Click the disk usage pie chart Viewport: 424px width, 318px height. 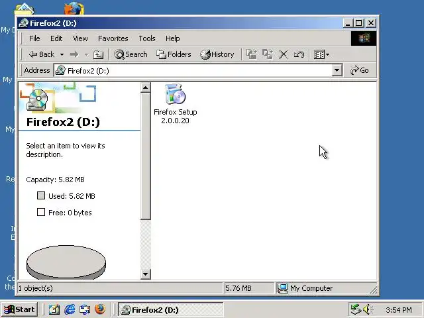[x=66, y=262]
